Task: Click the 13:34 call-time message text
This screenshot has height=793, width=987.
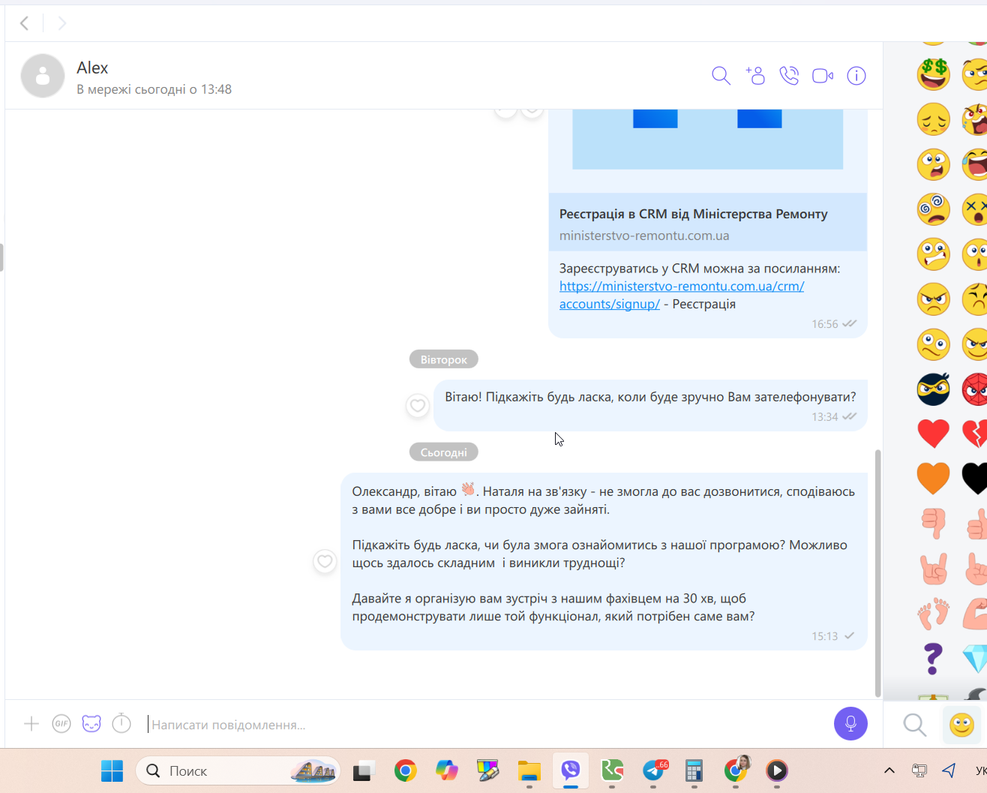Action: [x=650, y=397]
